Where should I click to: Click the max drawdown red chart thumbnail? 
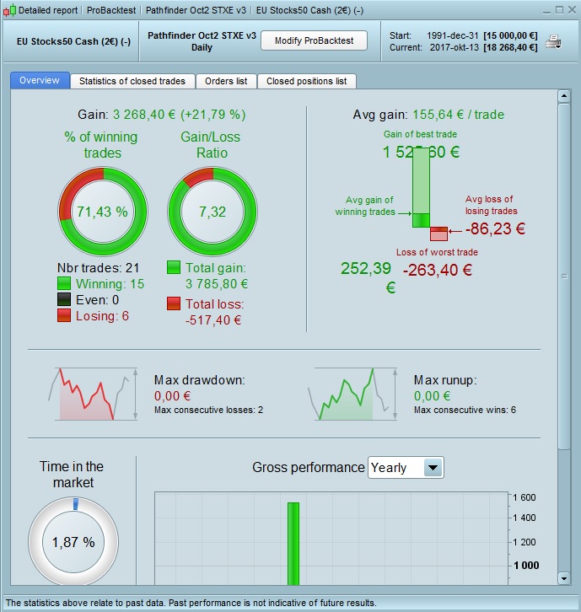pos(93,395)
